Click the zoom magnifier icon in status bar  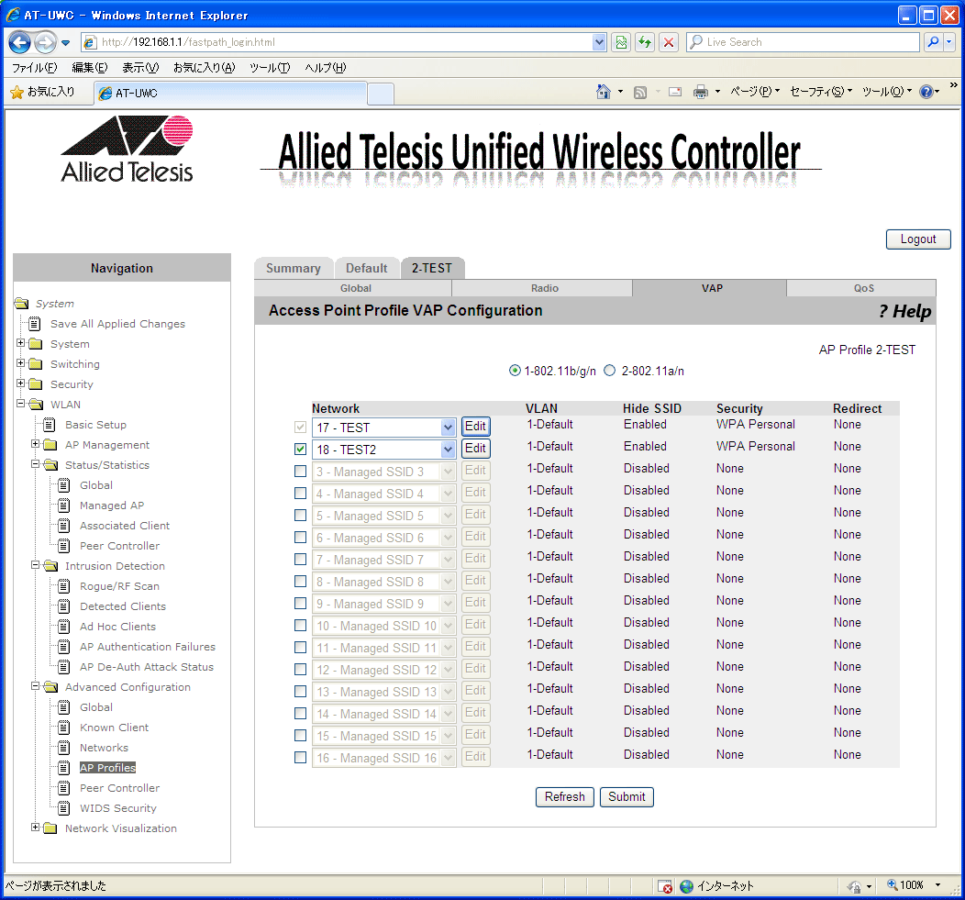point(892,885)
